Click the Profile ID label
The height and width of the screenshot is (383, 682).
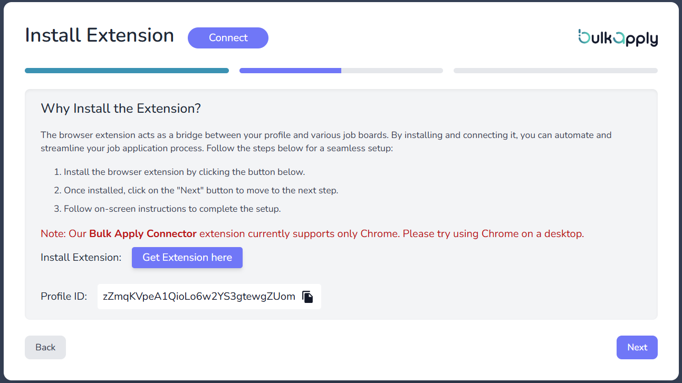64,297
